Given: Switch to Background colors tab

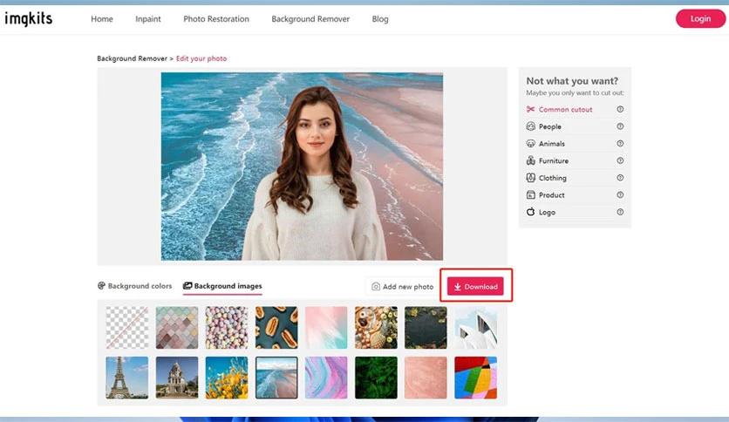Looking at the screenshot, I should click(x=134, y=286).
